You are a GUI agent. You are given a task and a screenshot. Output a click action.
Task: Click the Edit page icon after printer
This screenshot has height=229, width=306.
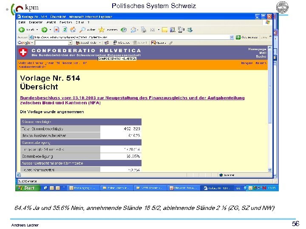pyautogui.click(x=153, y=30)
